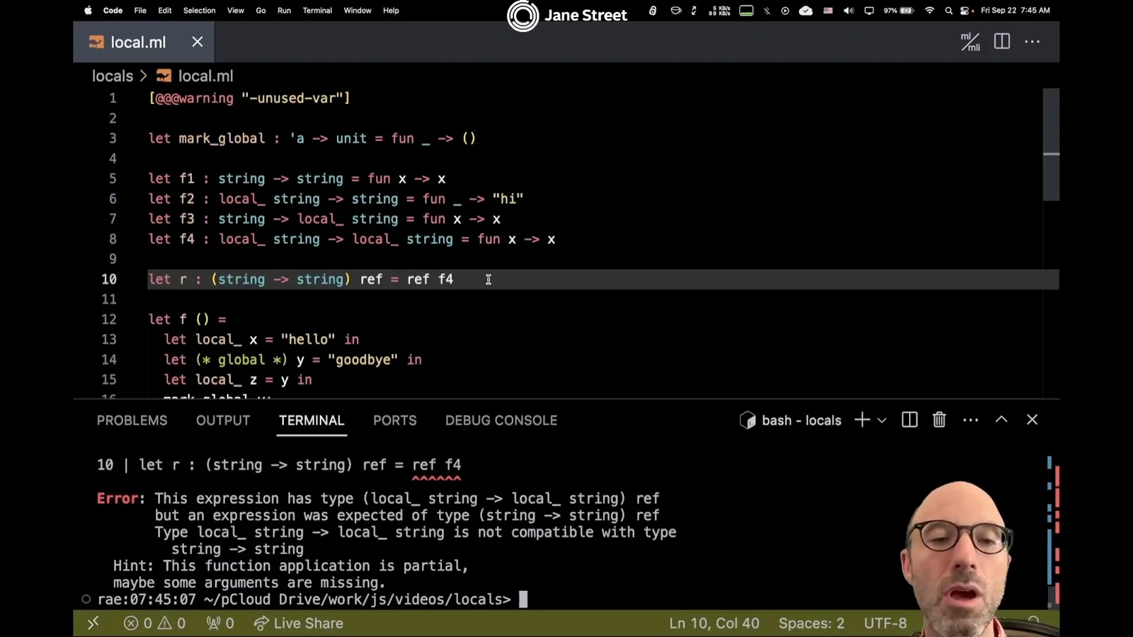Start a Live Share session
The width and height of the screenshot is (1133, 637).
(298, 623)
